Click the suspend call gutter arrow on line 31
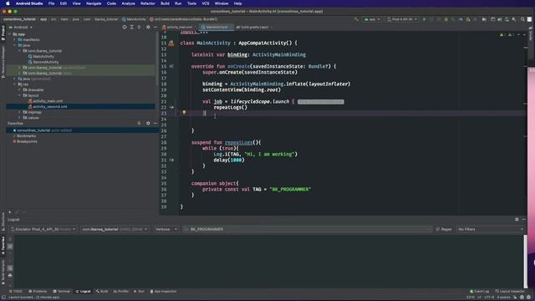The image size is (535, 301). (171, 160)
